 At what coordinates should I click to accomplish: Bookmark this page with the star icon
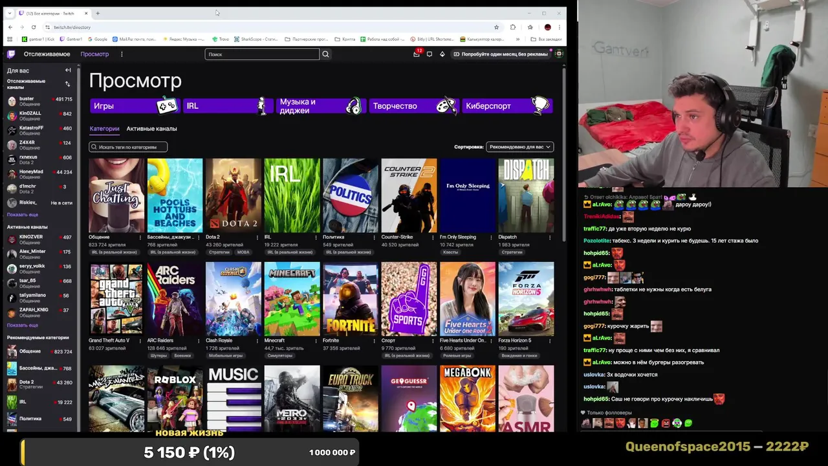(496, 27)
